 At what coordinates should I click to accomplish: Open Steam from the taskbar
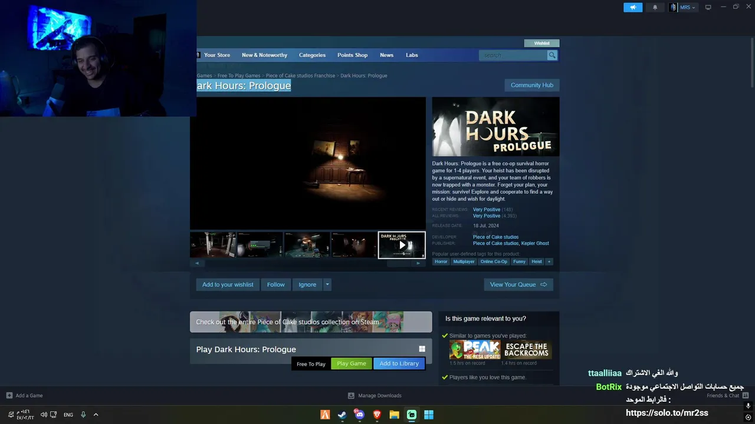(x=342, y=415)
